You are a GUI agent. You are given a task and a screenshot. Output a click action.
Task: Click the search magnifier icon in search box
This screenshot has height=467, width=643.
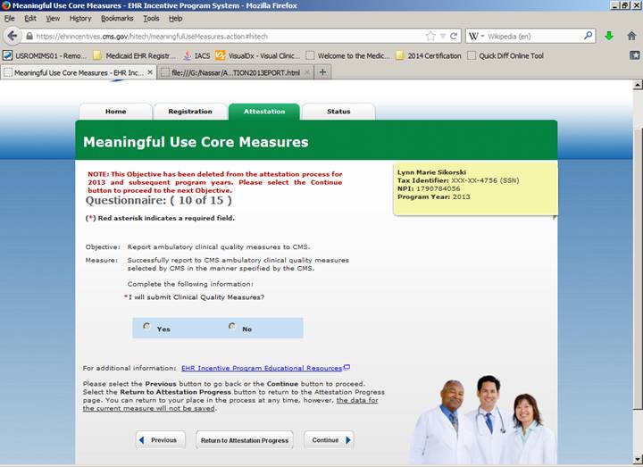(589, 37)
